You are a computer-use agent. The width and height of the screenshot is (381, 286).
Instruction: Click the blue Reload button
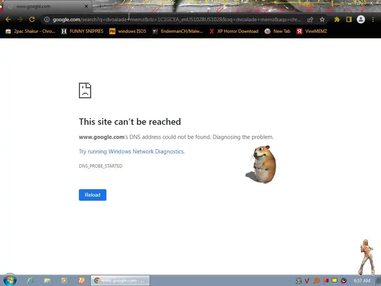[93, 195]
